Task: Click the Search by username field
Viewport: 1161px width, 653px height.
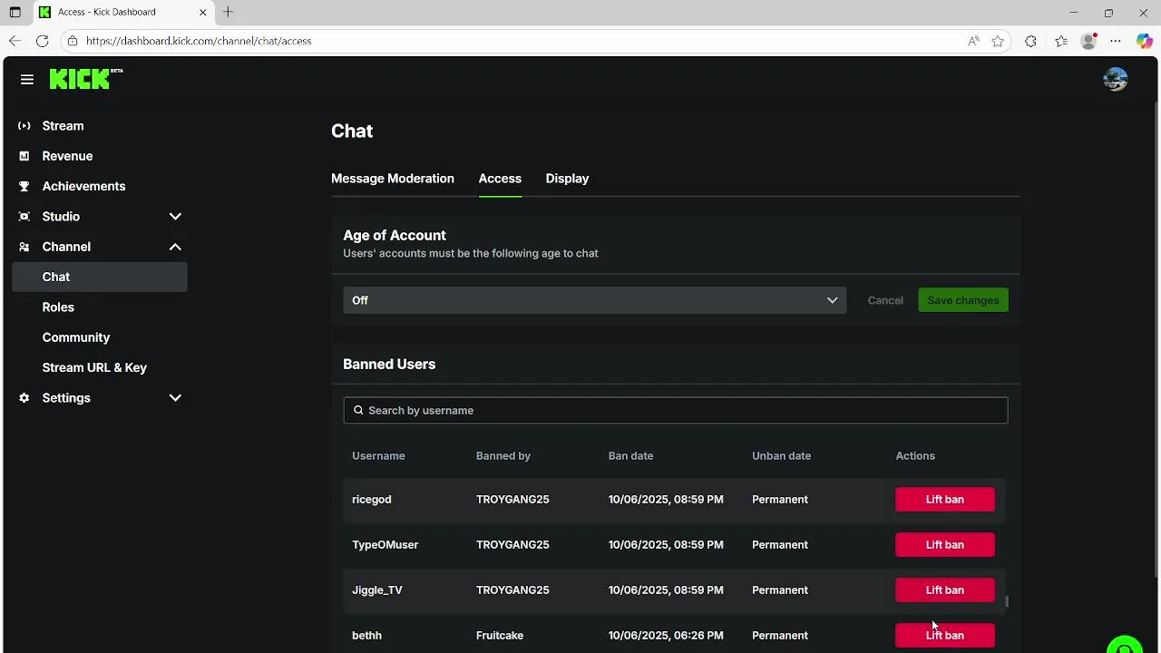Action: (x=676, y=410)
